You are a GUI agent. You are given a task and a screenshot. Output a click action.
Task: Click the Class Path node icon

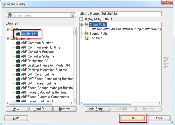tap(86, 24)
